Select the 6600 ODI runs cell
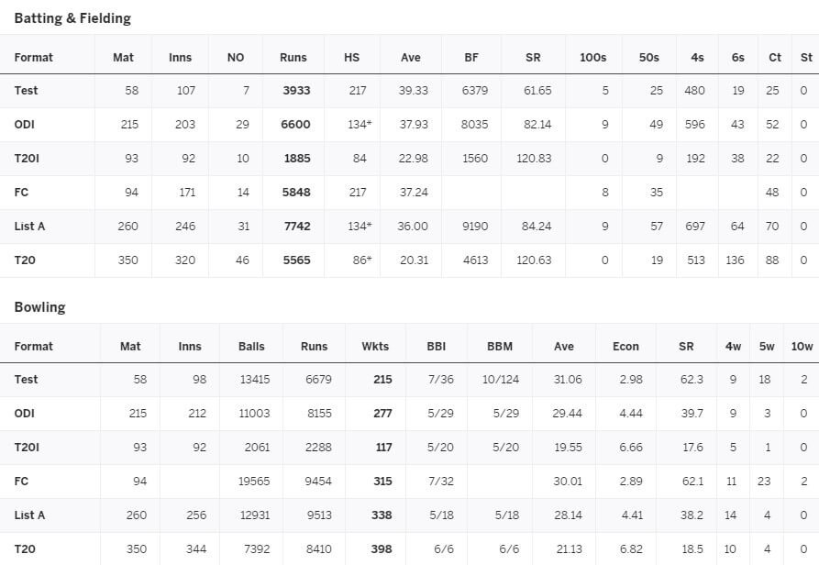Image resolution: width=819 pixels, height=565 pixels. tap(295, 124)
